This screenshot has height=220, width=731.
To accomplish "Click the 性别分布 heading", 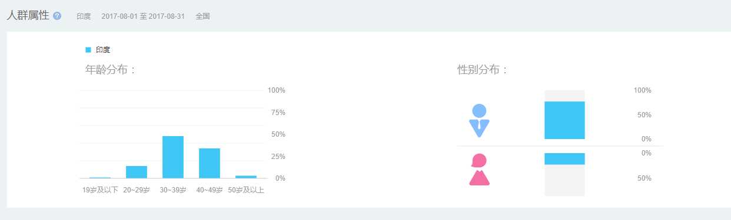I will click(x=483, y=70).
